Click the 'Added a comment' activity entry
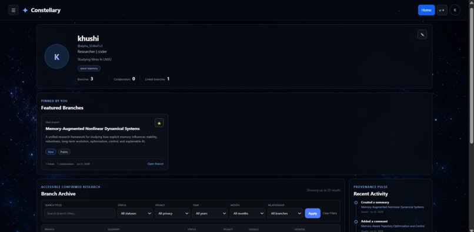This screenshot has width=474, height=232. (374, 221)
